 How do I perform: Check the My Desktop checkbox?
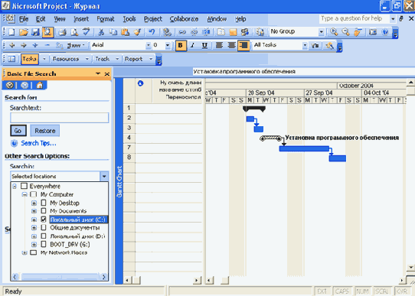(44, 203)
